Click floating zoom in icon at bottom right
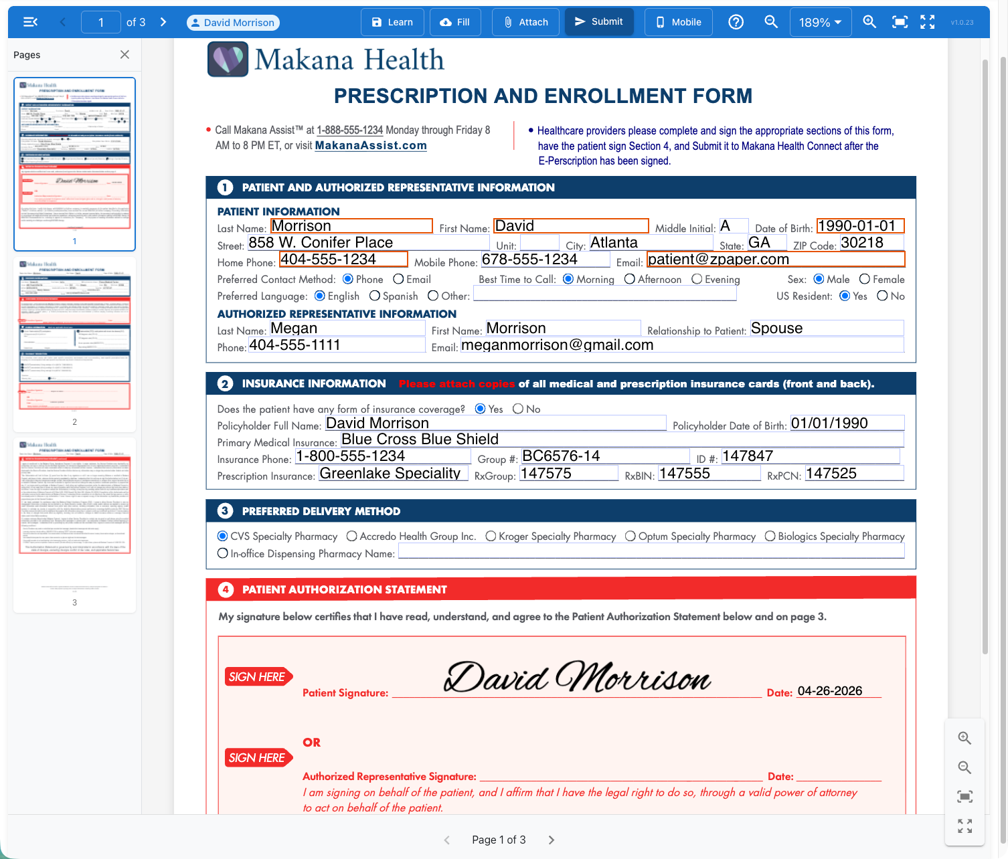This screenshot has height=859, width=1008. pos(964,738)
